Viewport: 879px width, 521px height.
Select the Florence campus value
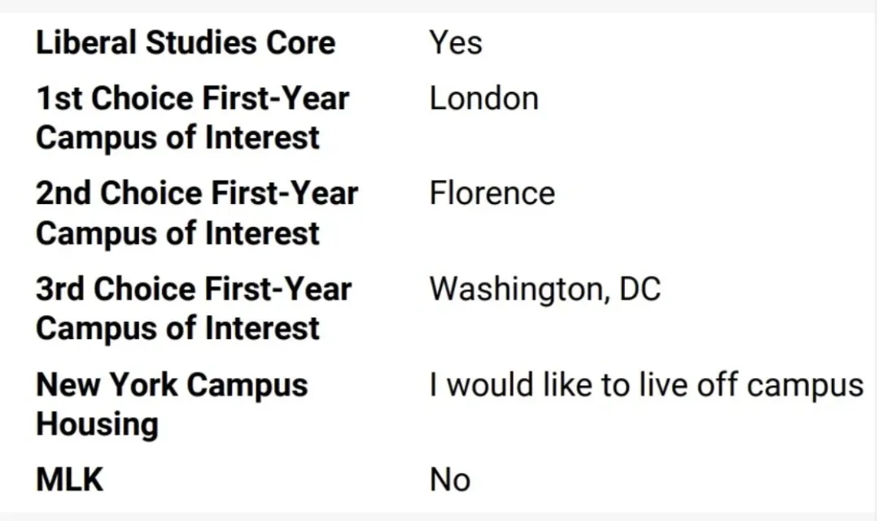click(492, 194)
